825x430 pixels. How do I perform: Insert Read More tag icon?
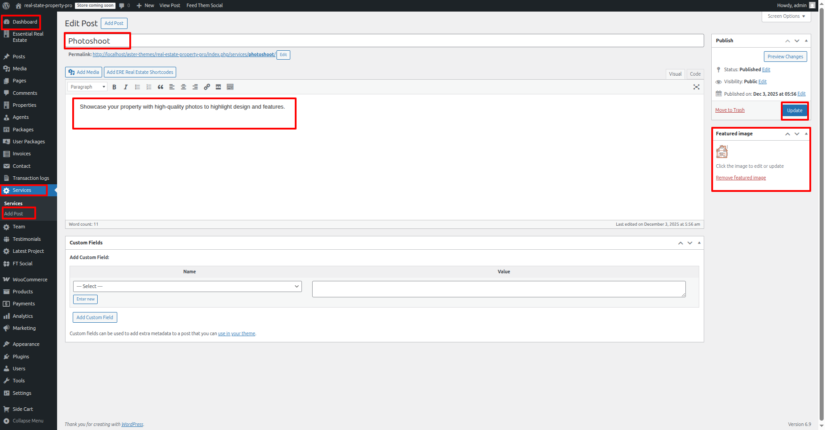tap(219, 87)
